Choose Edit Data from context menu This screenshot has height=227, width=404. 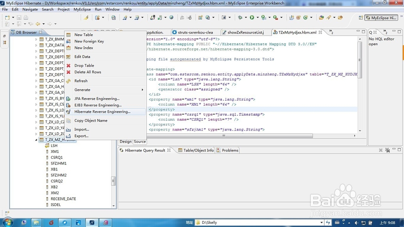pos(105,57)
